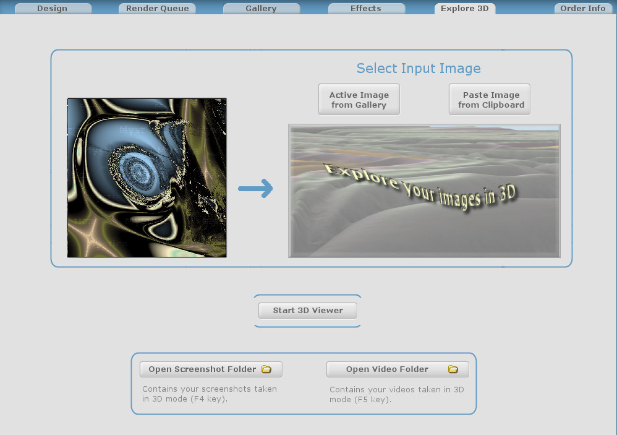This screenshot has height=435, width=617.
Task: Select the fractal input image thumbnail
Action: [x=147, y=178]
